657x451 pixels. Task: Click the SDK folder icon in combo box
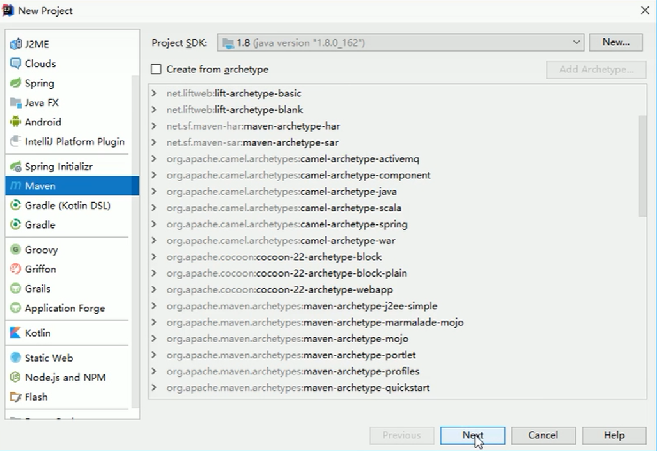tap(228, 43)
